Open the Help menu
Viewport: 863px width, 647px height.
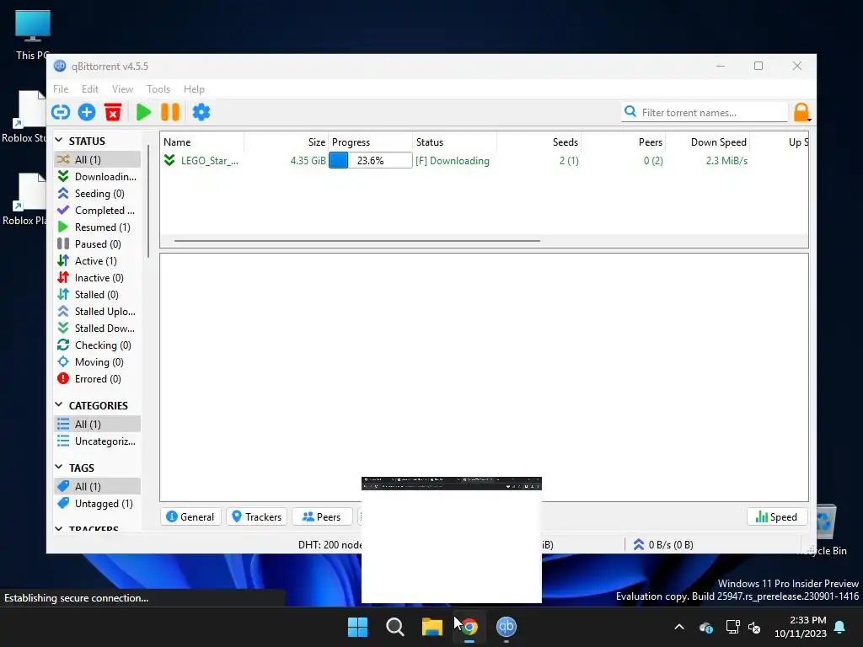194,89
